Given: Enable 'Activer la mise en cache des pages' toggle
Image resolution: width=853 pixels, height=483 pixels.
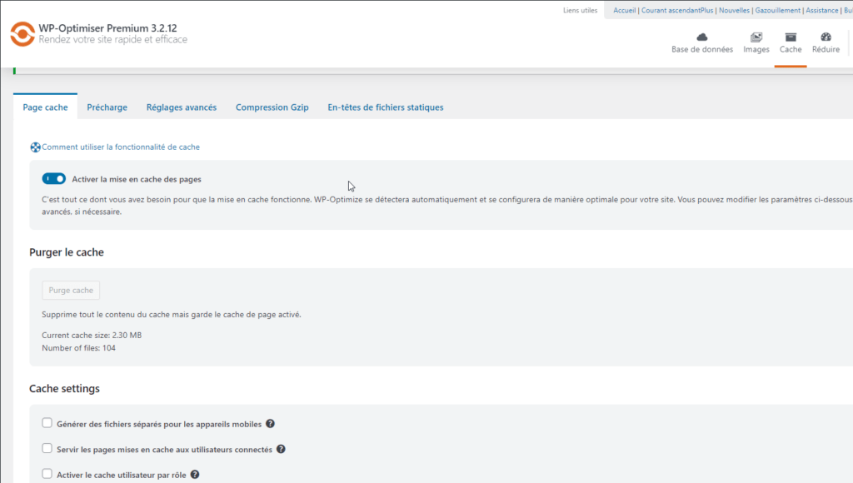Looking at the screenshot, I should point(53,178).
